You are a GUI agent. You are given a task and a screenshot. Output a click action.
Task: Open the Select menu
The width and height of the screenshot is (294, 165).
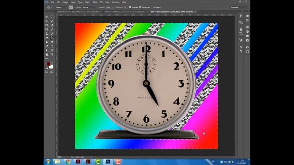88,2
